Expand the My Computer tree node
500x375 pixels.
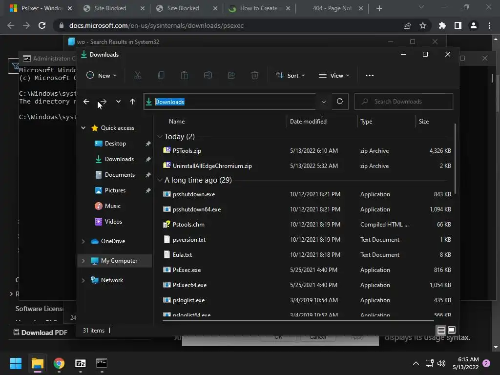point(83,261)
